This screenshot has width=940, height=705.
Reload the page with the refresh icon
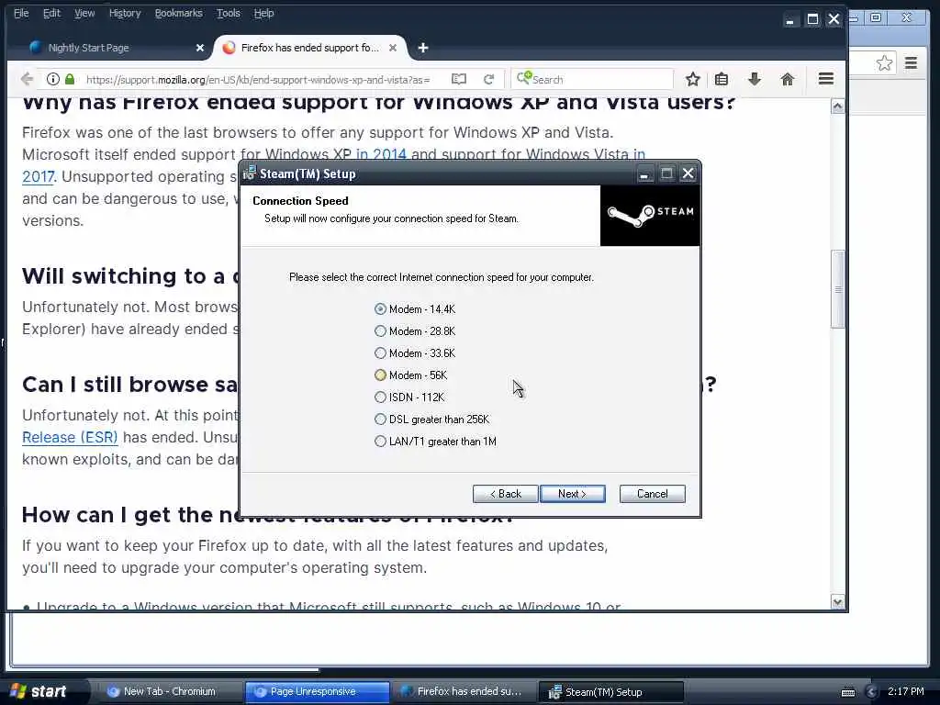[489, 79]
